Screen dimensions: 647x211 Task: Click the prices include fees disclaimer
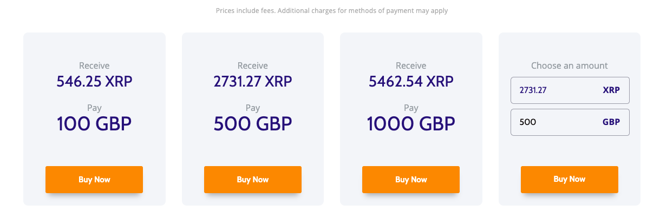click(332, 11)
